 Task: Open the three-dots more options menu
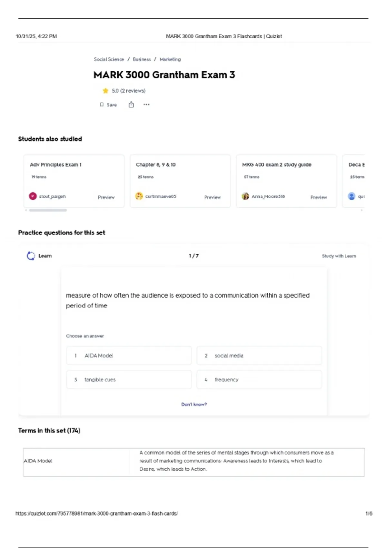(x=146, y=104)
